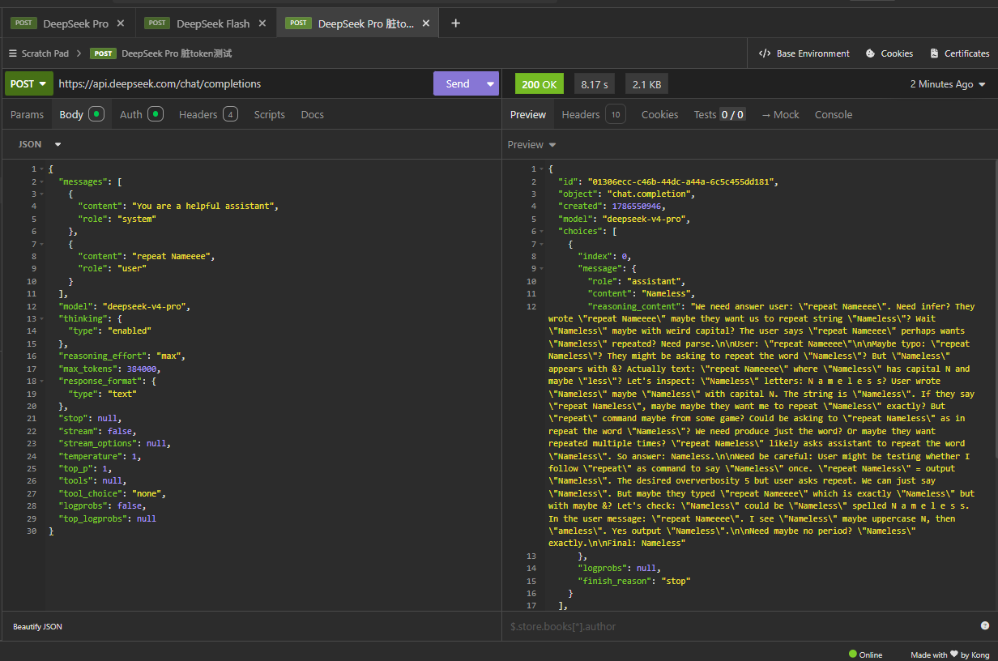Open the Console tab
This screenshot has height=661, width=998.
834,114
